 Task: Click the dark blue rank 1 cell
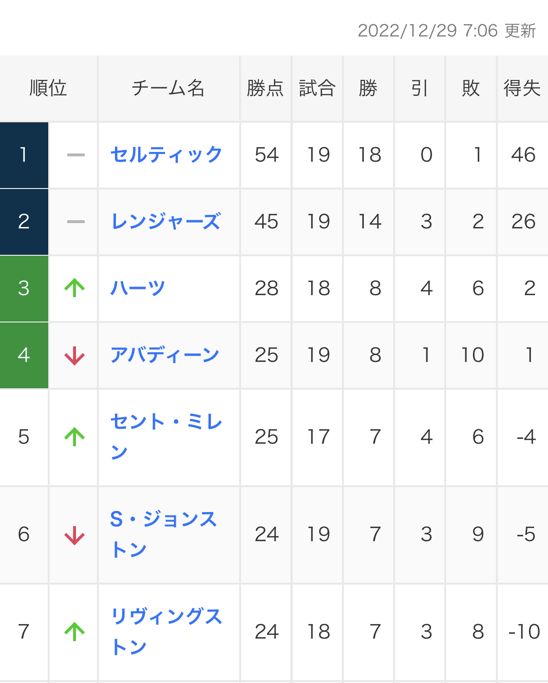(x=24, y=155)
